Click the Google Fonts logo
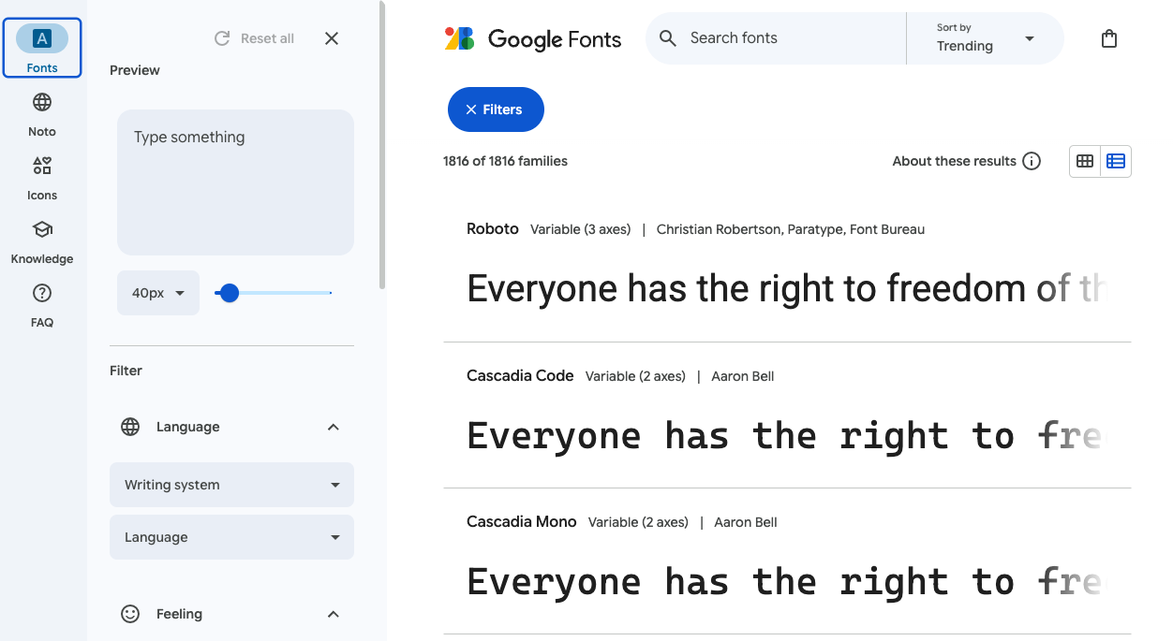This screenshot has width=1173, height=641. (532, 38)
